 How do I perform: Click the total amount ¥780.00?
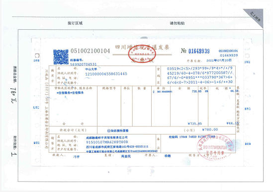(210, 129)
